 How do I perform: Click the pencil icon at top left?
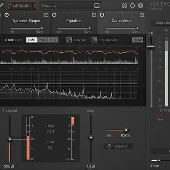pyautogui.click(x=2, y=5)
